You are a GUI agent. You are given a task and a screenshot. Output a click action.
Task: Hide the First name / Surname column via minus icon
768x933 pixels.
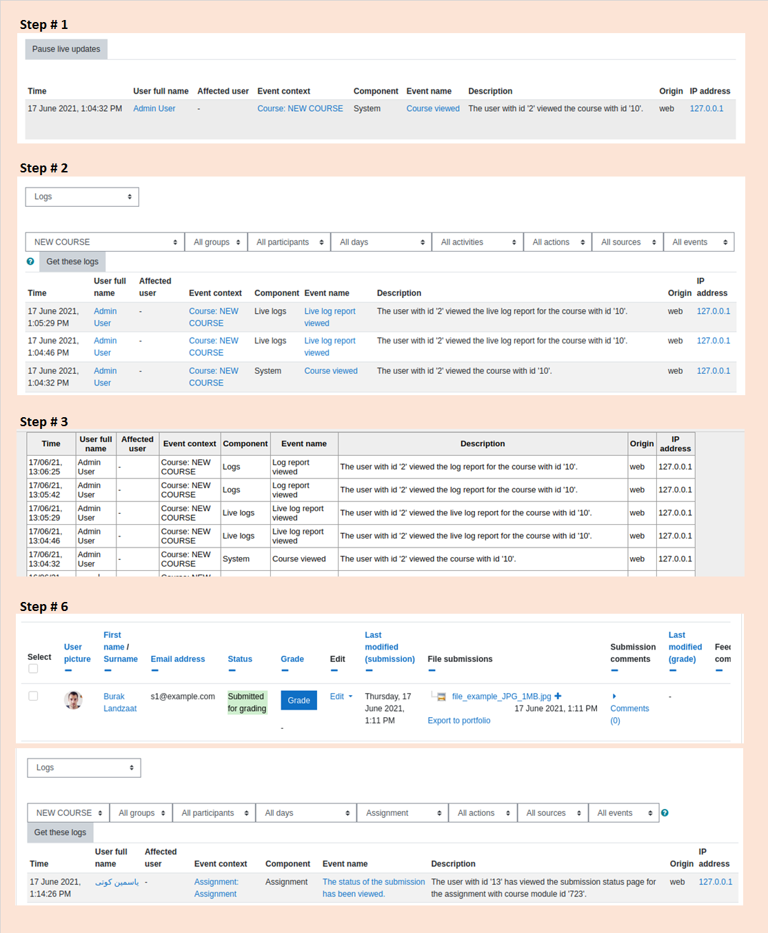coord(108,670)
